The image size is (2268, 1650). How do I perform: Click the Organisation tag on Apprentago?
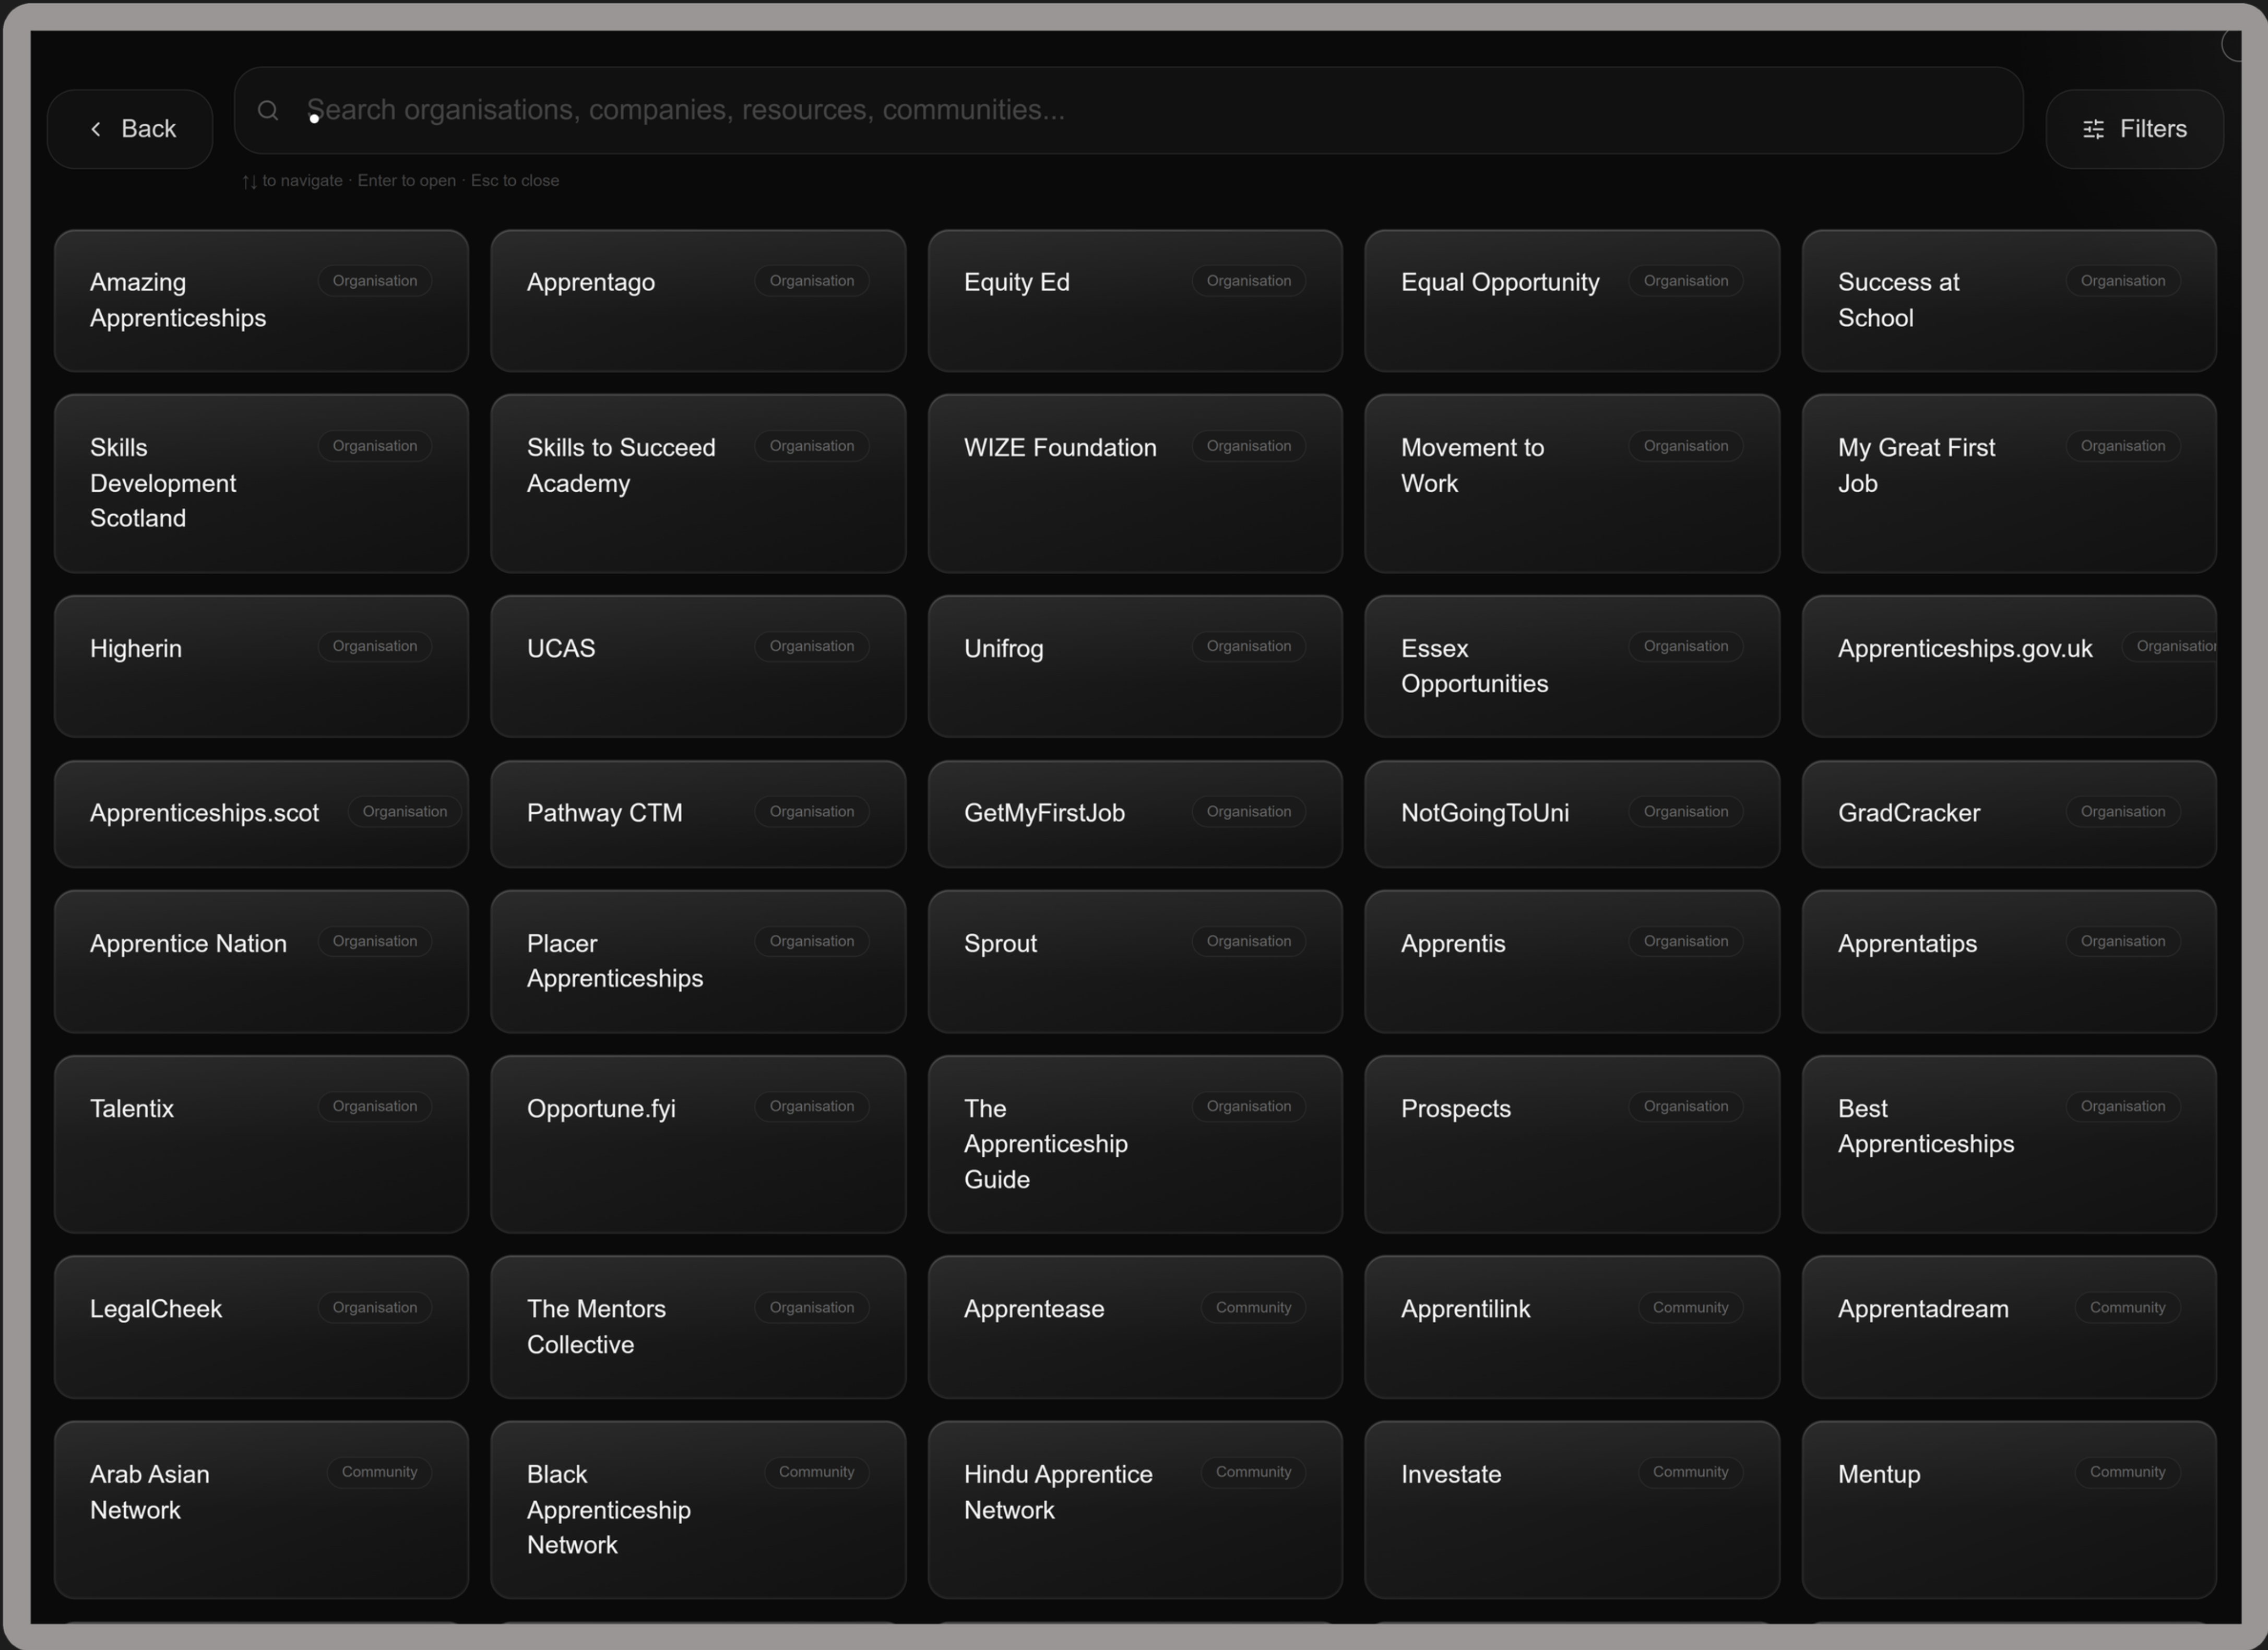[x=812, y=281]
